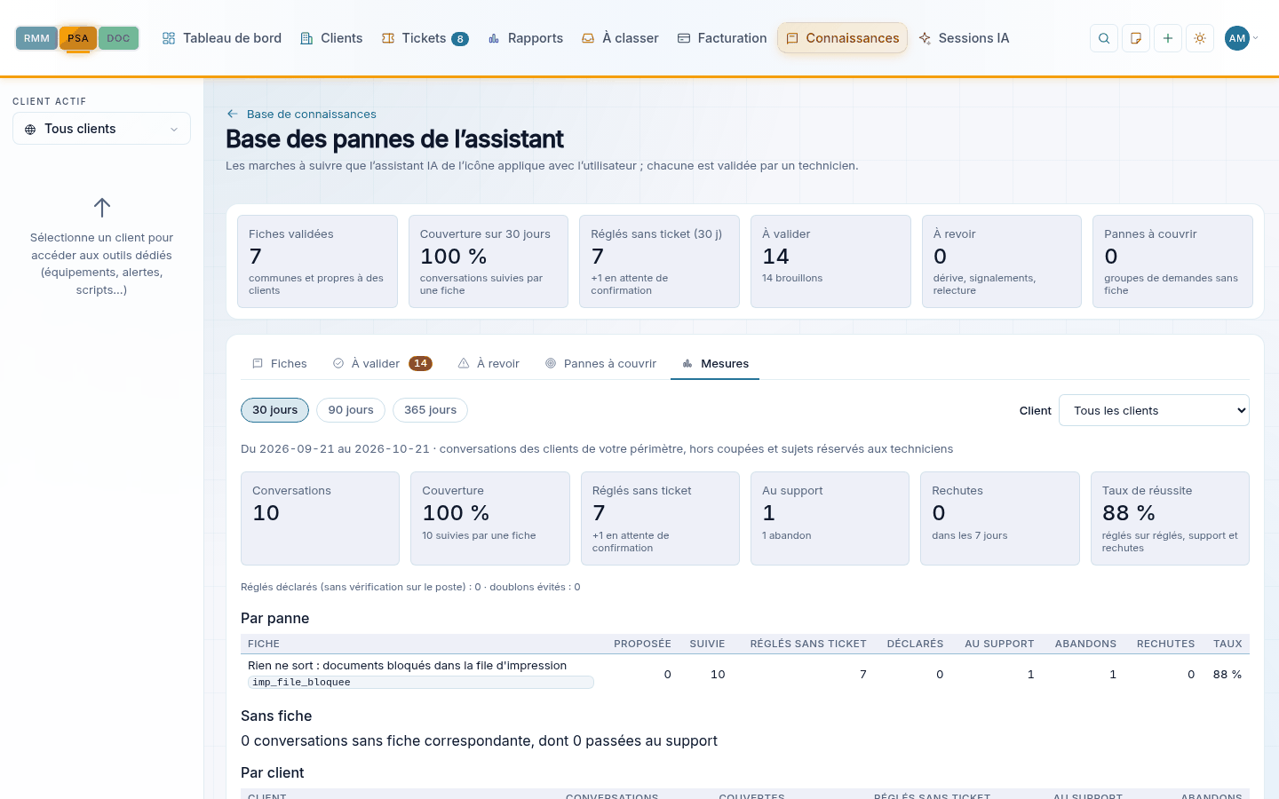1279x799 pixels.
Task: Open the À valider tab
Action: coord(382,364)
